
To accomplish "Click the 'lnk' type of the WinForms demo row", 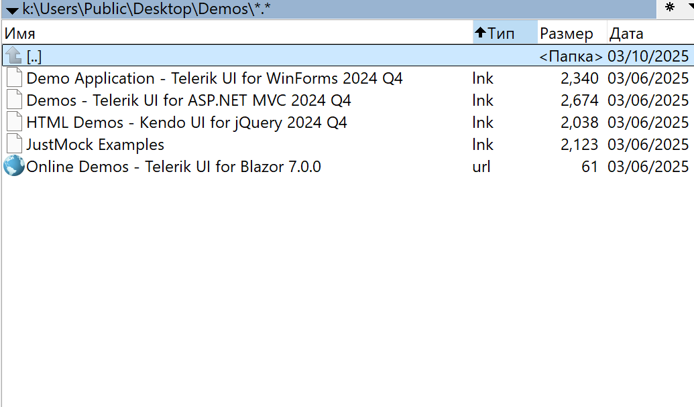I will 482,78.
